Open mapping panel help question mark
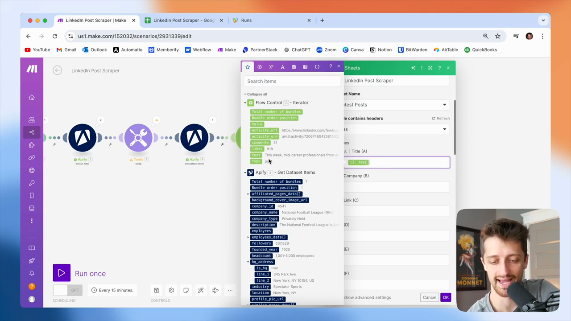Viewport: 571px width, 321px height. tap(331, 67)
